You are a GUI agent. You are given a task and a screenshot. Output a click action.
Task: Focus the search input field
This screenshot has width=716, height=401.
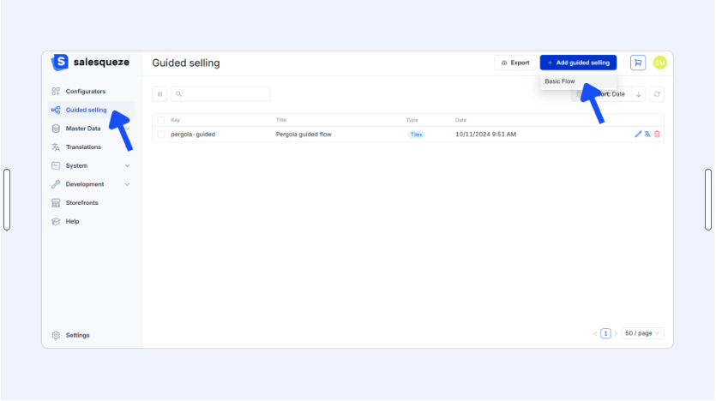[x=220, y=94]
